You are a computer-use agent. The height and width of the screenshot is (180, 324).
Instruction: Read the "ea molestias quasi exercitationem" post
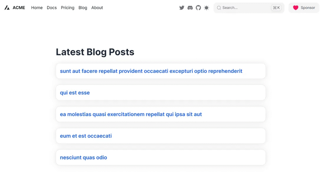click(131, 114)
